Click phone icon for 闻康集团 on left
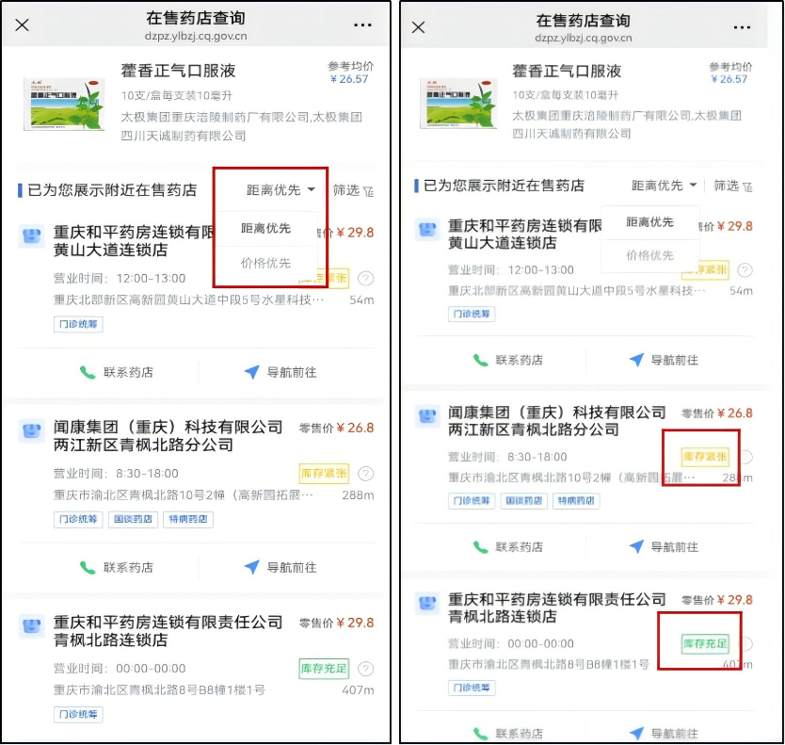This screenshot has width=785, height=745. (88, 568)
